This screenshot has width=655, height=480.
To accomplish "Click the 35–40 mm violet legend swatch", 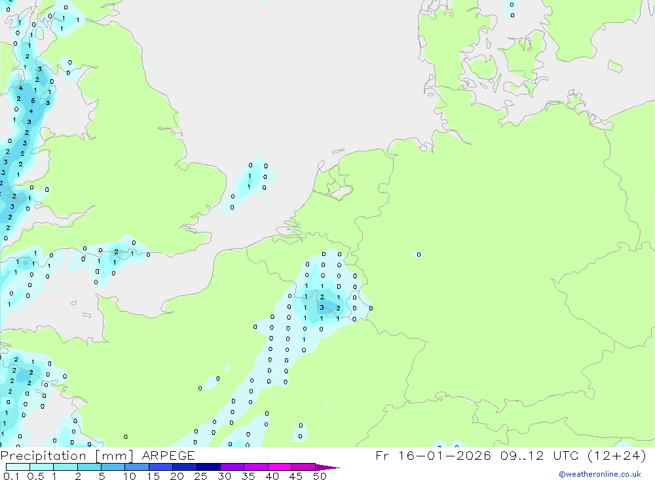I will pos(256,467).
